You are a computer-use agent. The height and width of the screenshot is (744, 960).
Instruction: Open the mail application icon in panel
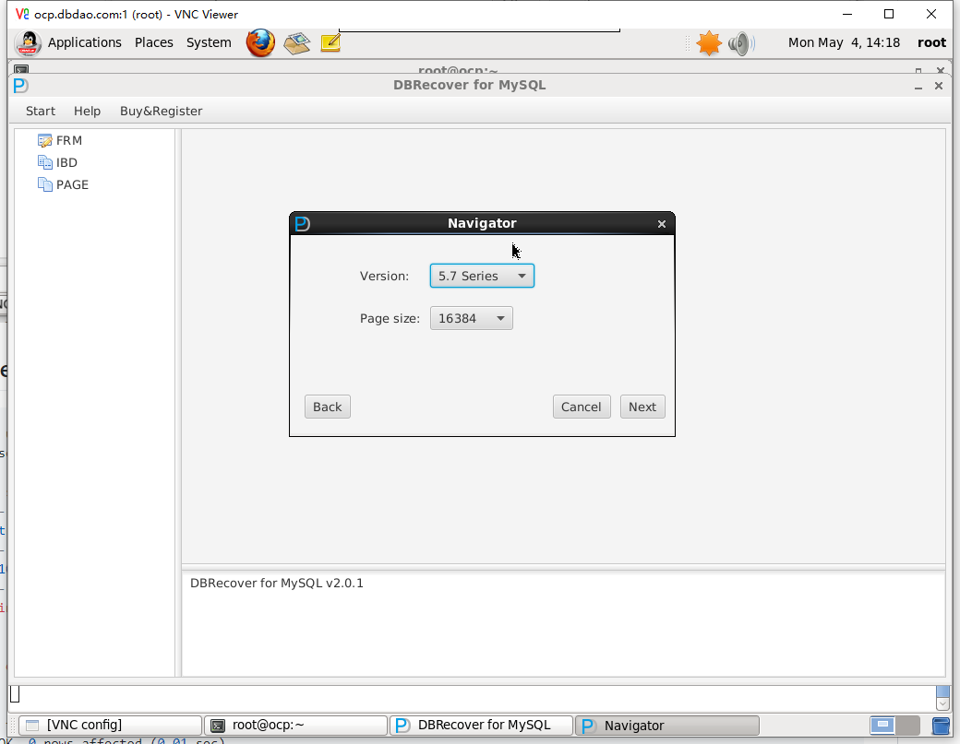pos(296,42)
